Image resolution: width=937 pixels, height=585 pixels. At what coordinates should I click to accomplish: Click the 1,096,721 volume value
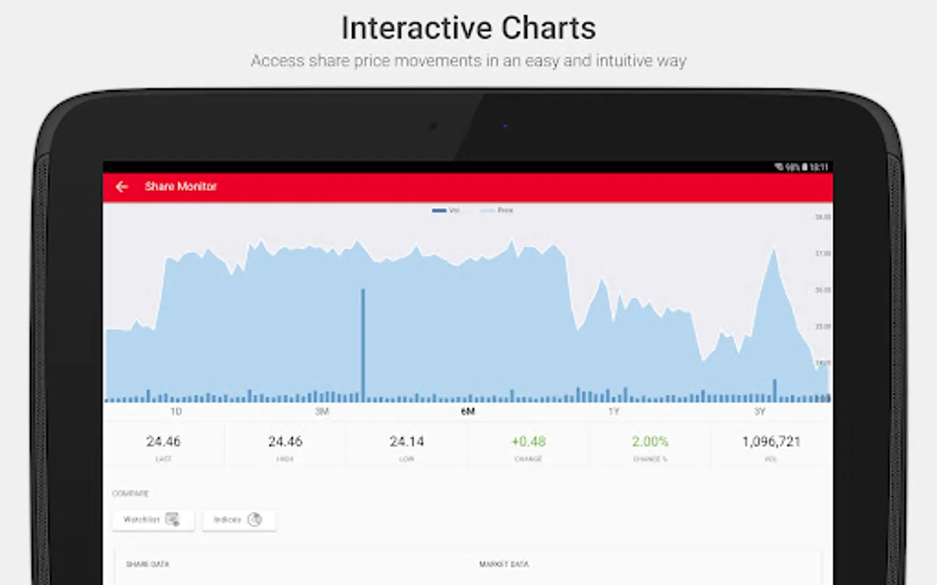771,441
